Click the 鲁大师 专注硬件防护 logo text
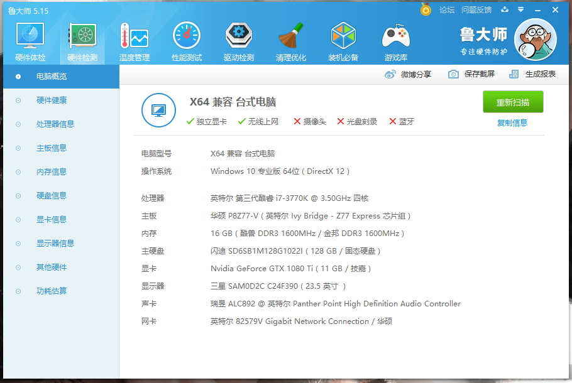The image size is (572, 383). [483, 41]
